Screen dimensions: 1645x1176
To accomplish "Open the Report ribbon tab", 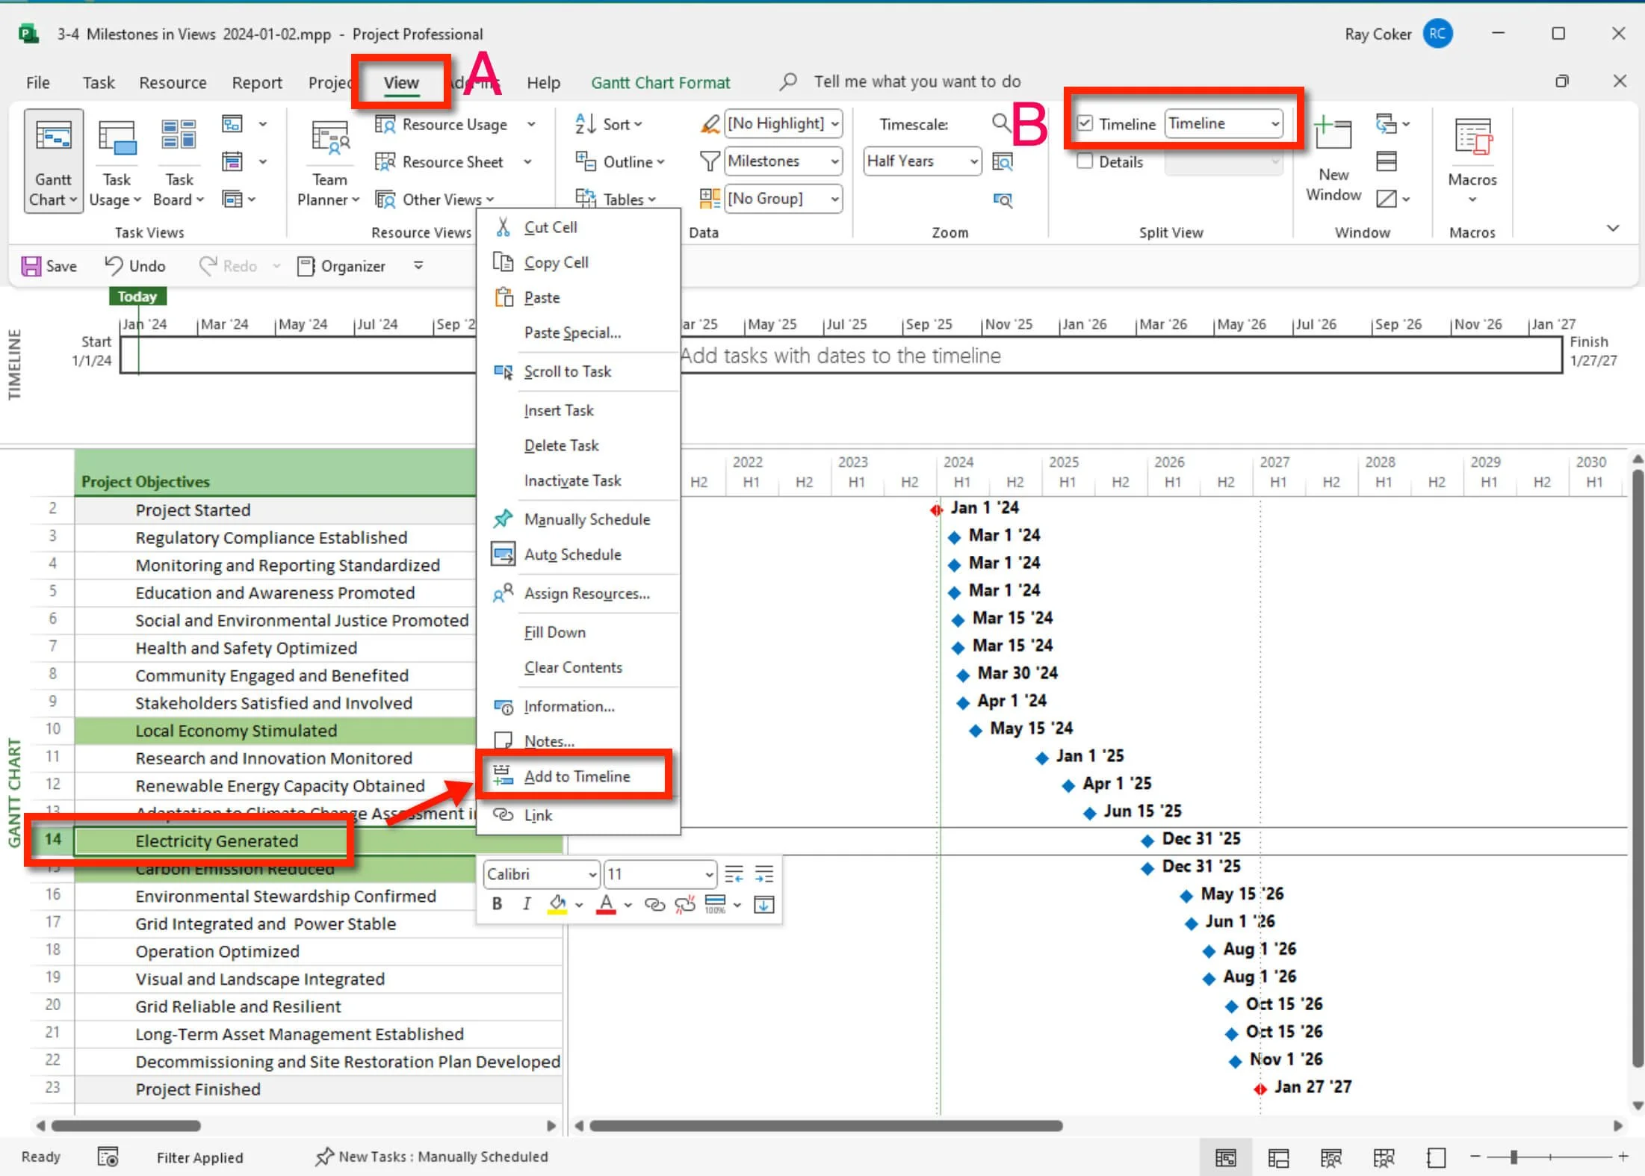I will pyautogui.click(x=256, y=82).
